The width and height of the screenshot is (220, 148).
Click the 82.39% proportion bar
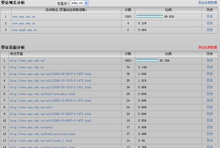[147, 60]
